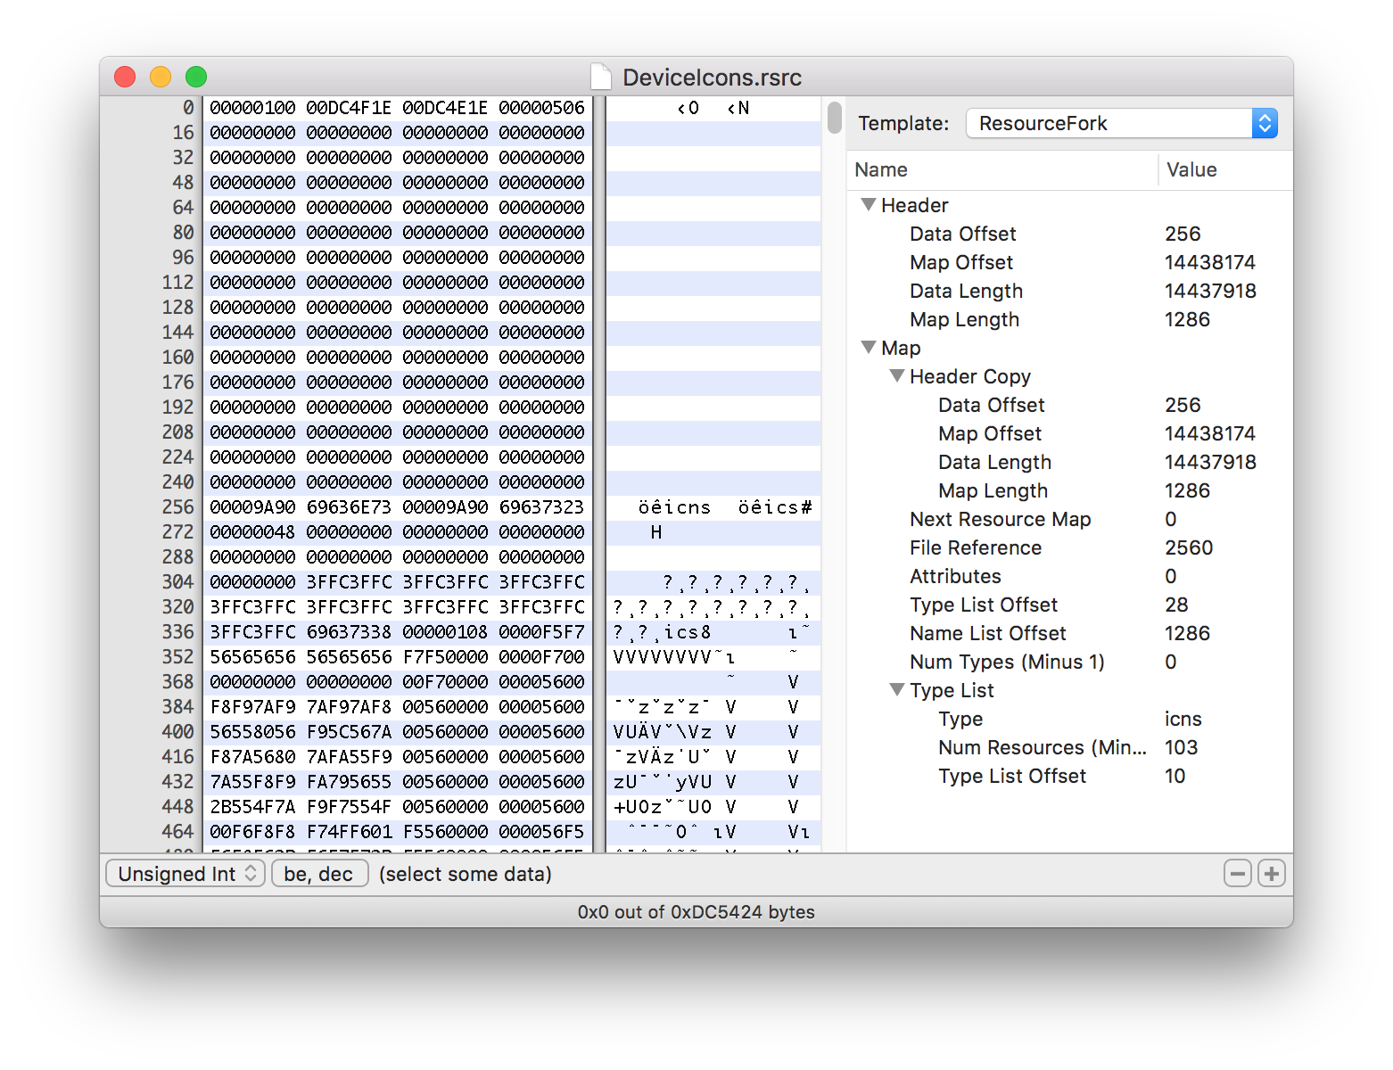Click the plus icon to enlarge hex font

tap(1272, 874)
